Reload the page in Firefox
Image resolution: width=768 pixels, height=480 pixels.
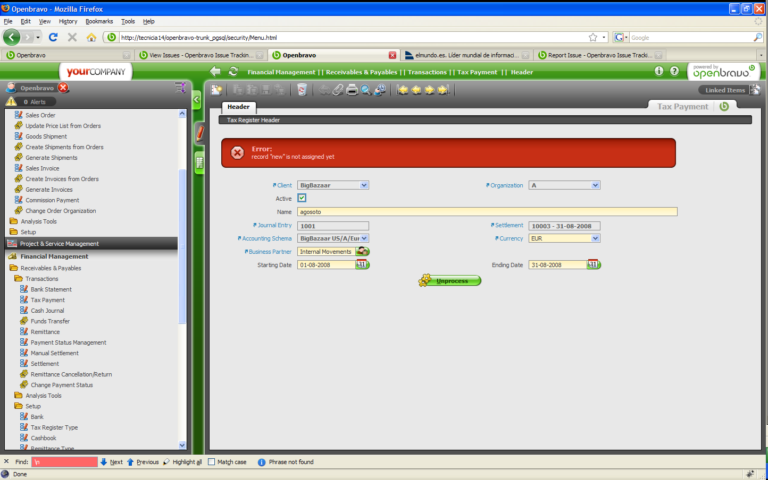(53, 37)
